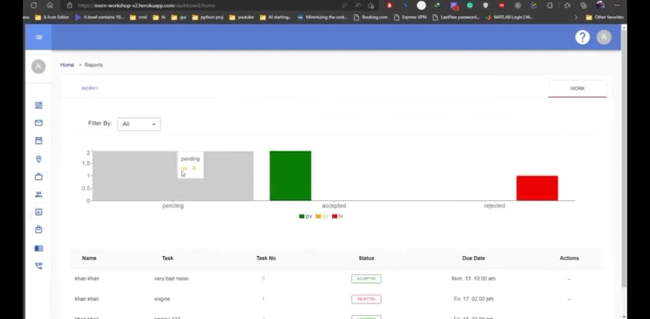Open the calendar icon in sidebar
This screenshot has height=319, width=650.
[38, 140]
